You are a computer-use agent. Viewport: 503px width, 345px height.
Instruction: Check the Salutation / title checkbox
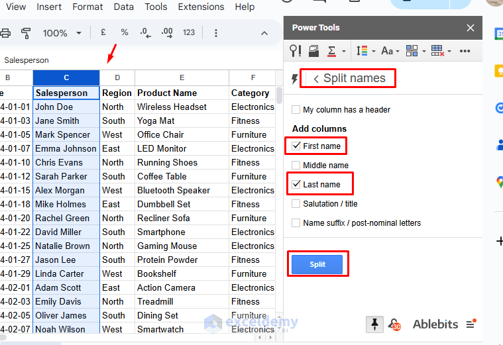[296, 203]
